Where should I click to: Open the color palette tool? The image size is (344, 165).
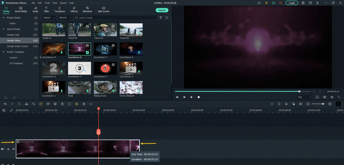coord(48,104)
